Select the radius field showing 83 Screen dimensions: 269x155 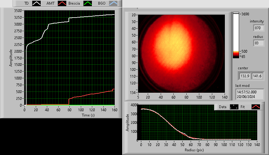click(259, 43)
